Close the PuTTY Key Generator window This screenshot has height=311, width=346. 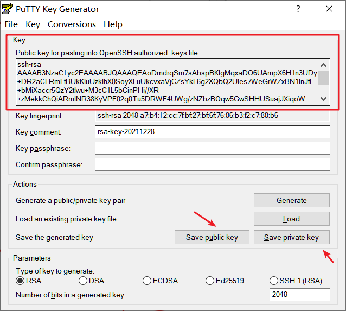coord(329,9)
